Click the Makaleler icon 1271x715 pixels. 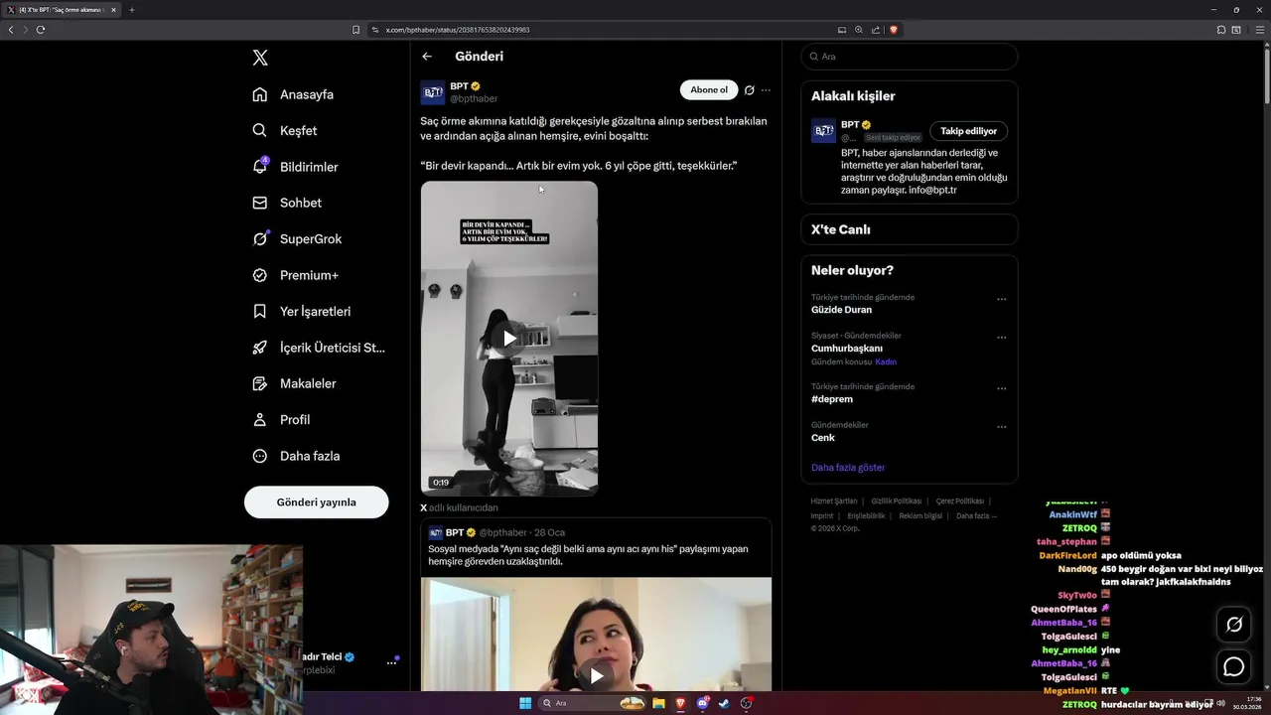[x=260, y=383]
